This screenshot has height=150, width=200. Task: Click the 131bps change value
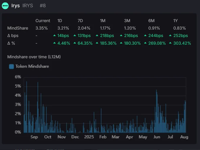[x=84, y=36]
